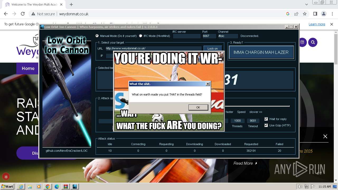Click the volume speaker tray icon
Viewport: 338px width, 190px height.
pos(300,187)
